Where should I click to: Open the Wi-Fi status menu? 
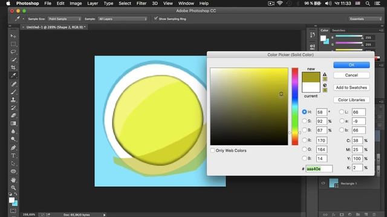pyautogui.click(x=279, y=3)
